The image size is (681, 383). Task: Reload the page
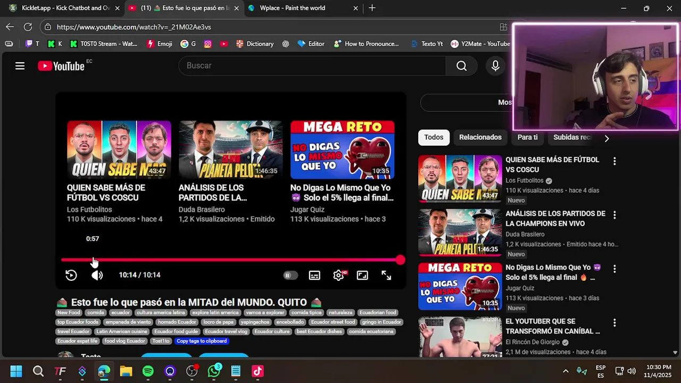point(28,27)
